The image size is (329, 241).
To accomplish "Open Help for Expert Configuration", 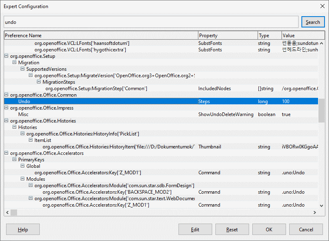I will [x=23, y=230].
